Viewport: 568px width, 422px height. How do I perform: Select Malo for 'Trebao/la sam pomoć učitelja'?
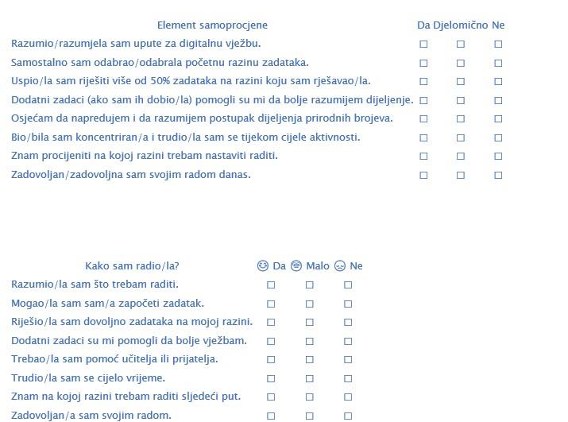[x=310, y=359]
